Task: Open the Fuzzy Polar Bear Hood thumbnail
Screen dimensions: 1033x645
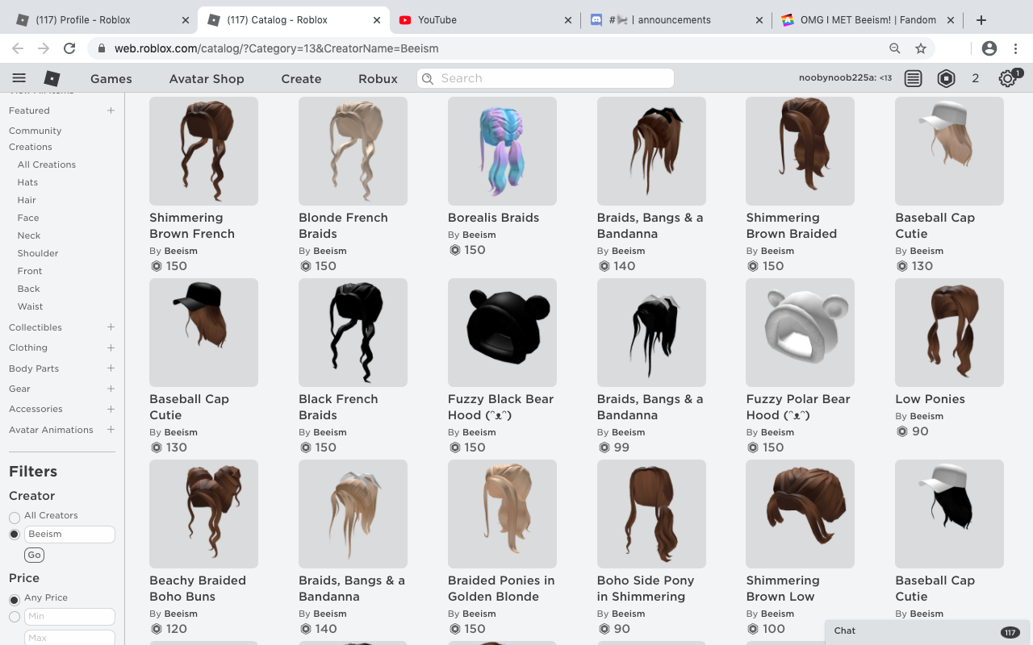Action: point(801,332)
